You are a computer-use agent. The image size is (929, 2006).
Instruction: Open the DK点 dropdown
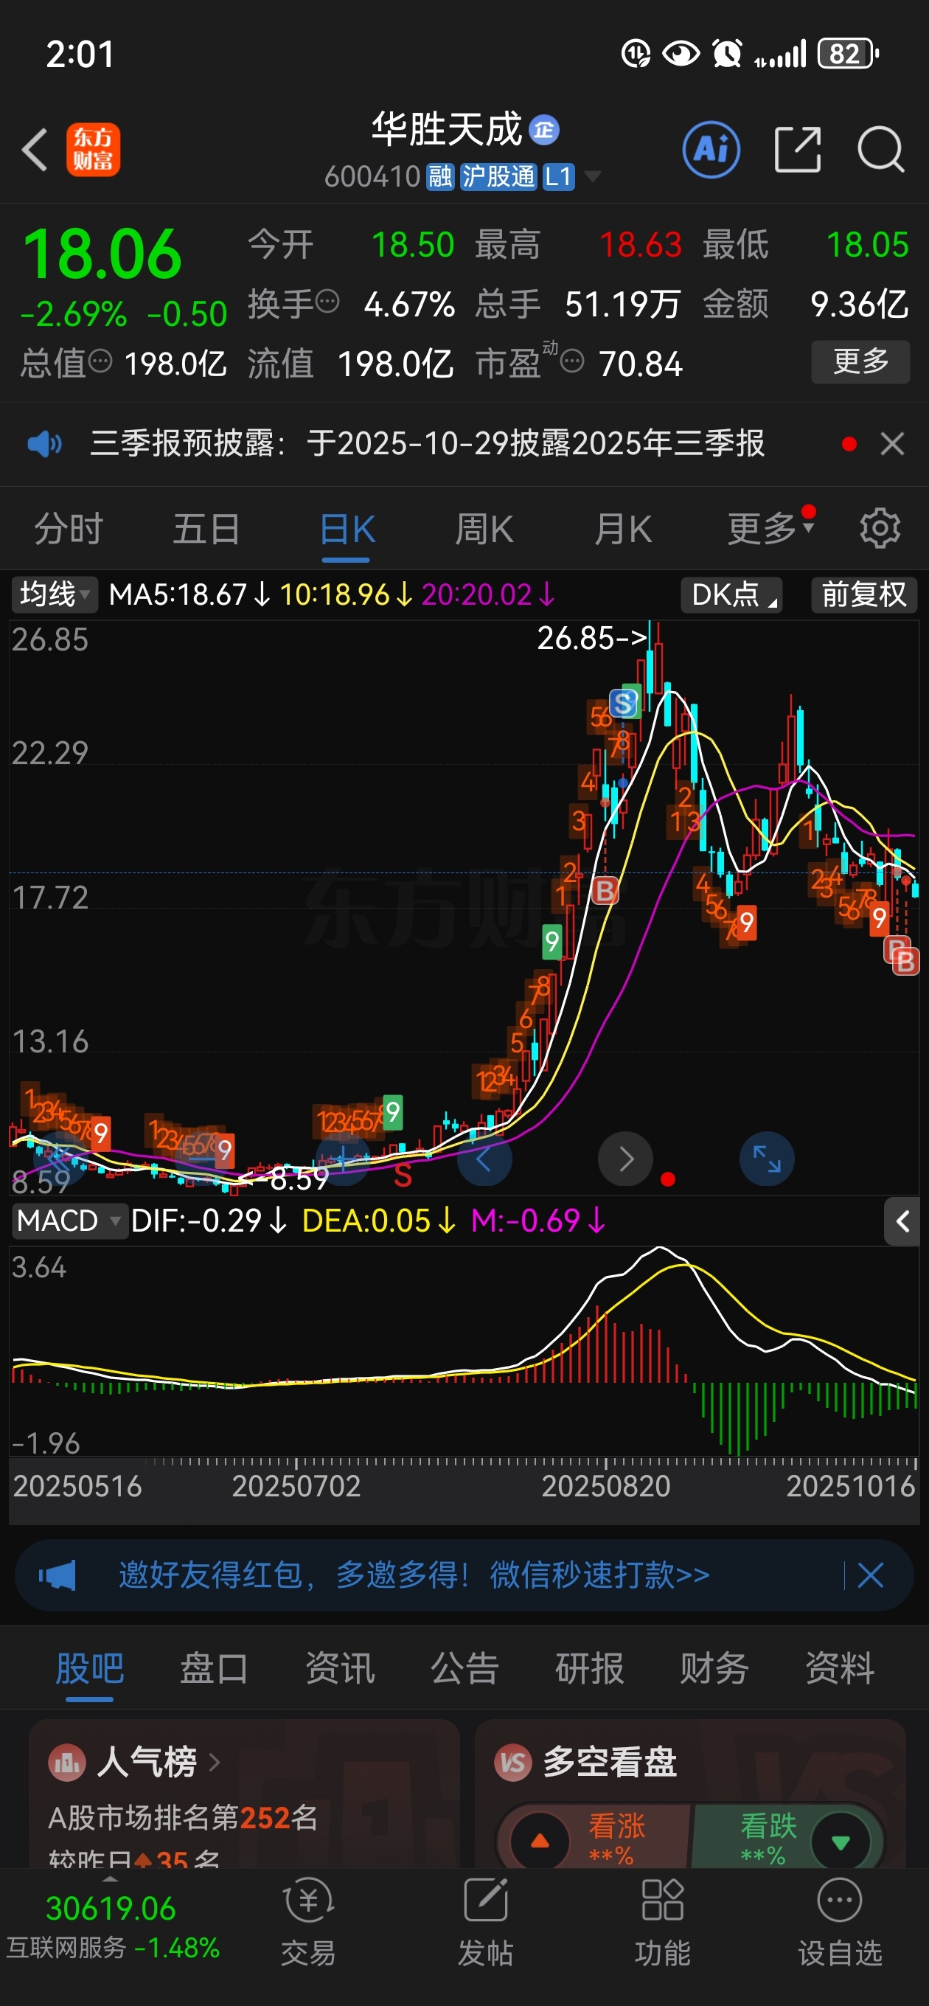[x=732, y=595]
